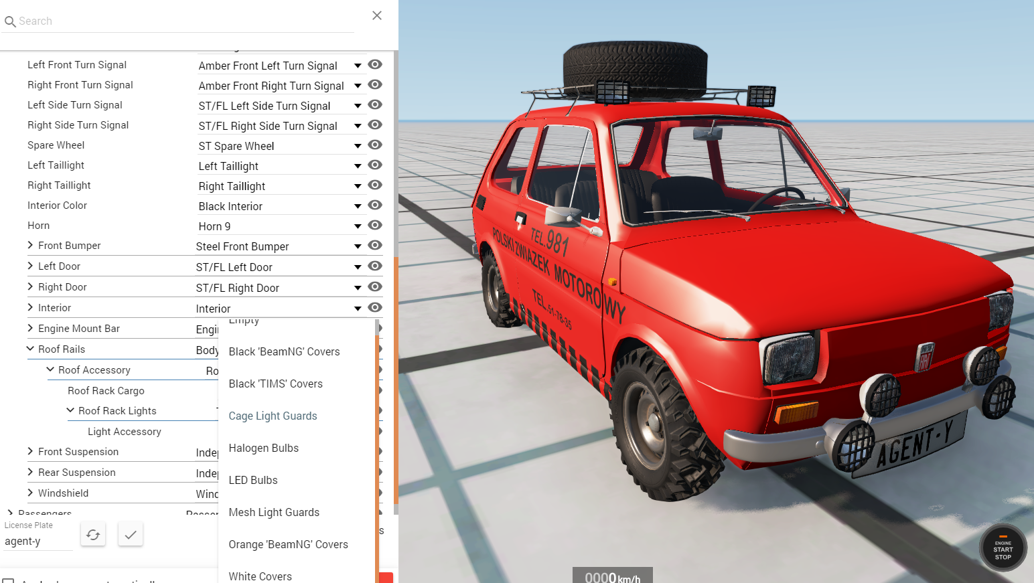Click the Light Accessory row
1034x583 pixels.
coord(125,431)
